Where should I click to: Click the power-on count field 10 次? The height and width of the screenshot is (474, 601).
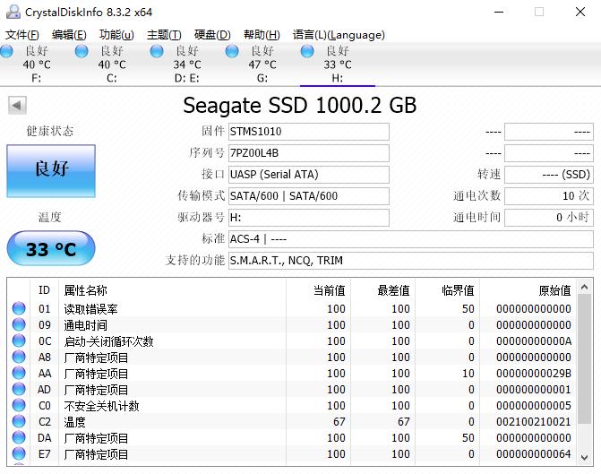click(549, 196)
